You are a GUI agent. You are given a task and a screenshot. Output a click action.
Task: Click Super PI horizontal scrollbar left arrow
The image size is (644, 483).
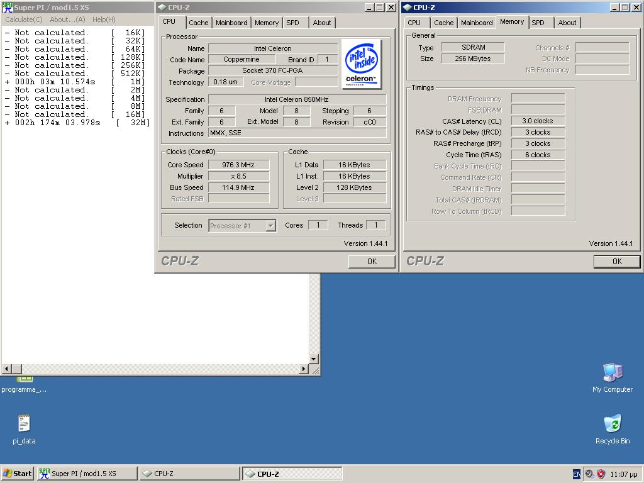(x=6, y=369)
